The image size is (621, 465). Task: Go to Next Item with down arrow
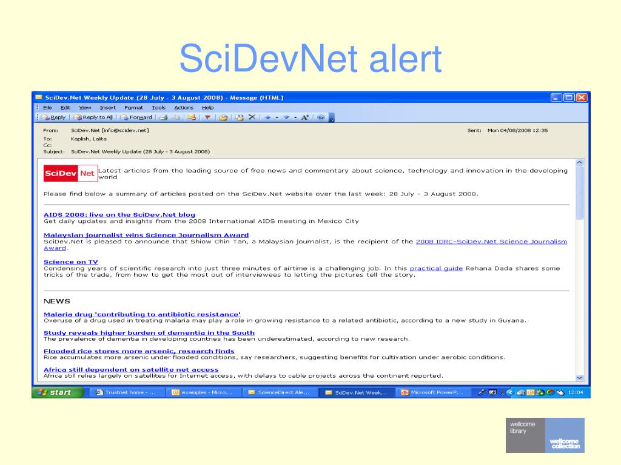286,117
